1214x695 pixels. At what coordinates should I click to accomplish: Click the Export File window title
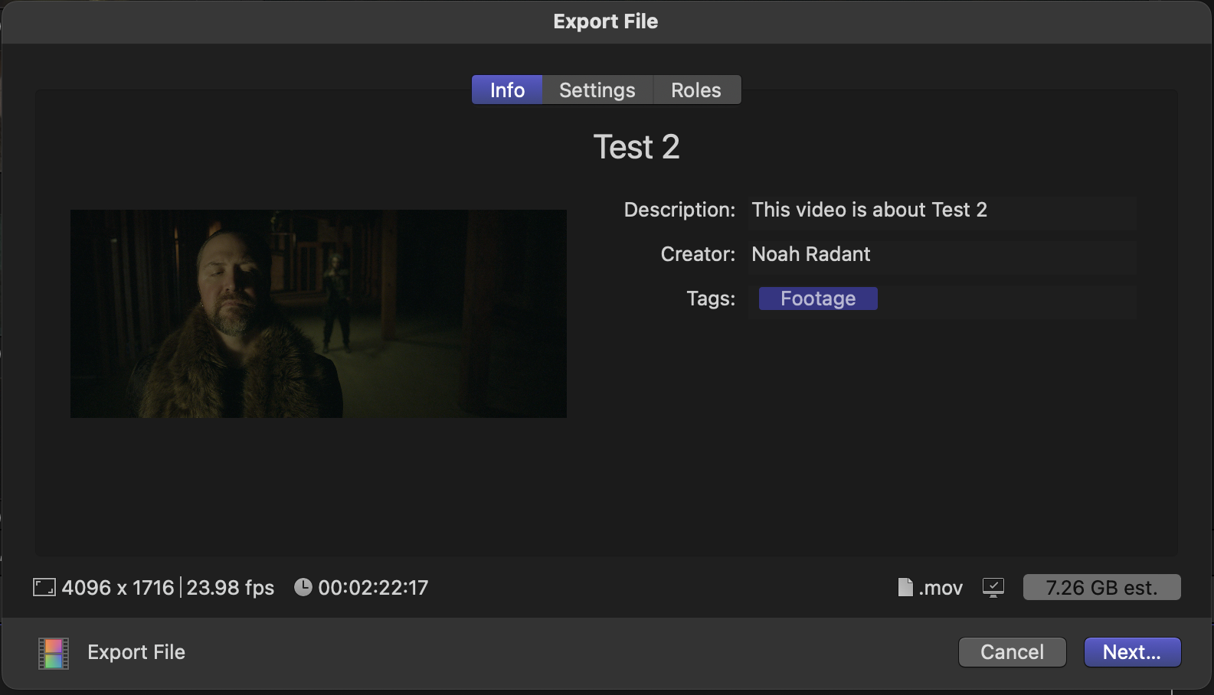pos(606,21)
